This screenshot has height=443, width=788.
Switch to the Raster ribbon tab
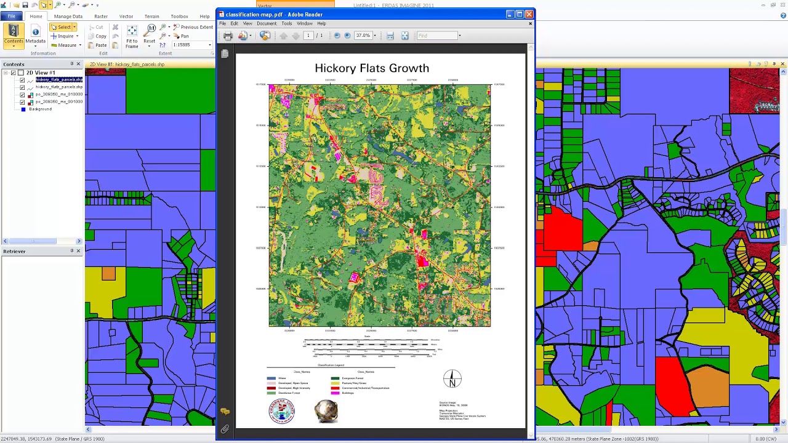(101, 17)
